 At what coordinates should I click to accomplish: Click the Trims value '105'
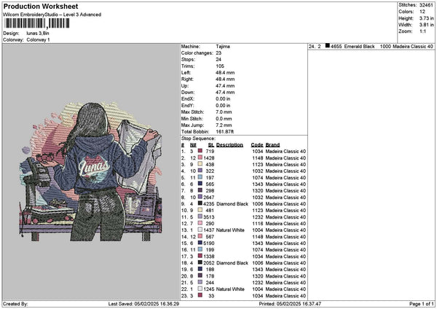(x=220, y=66)
